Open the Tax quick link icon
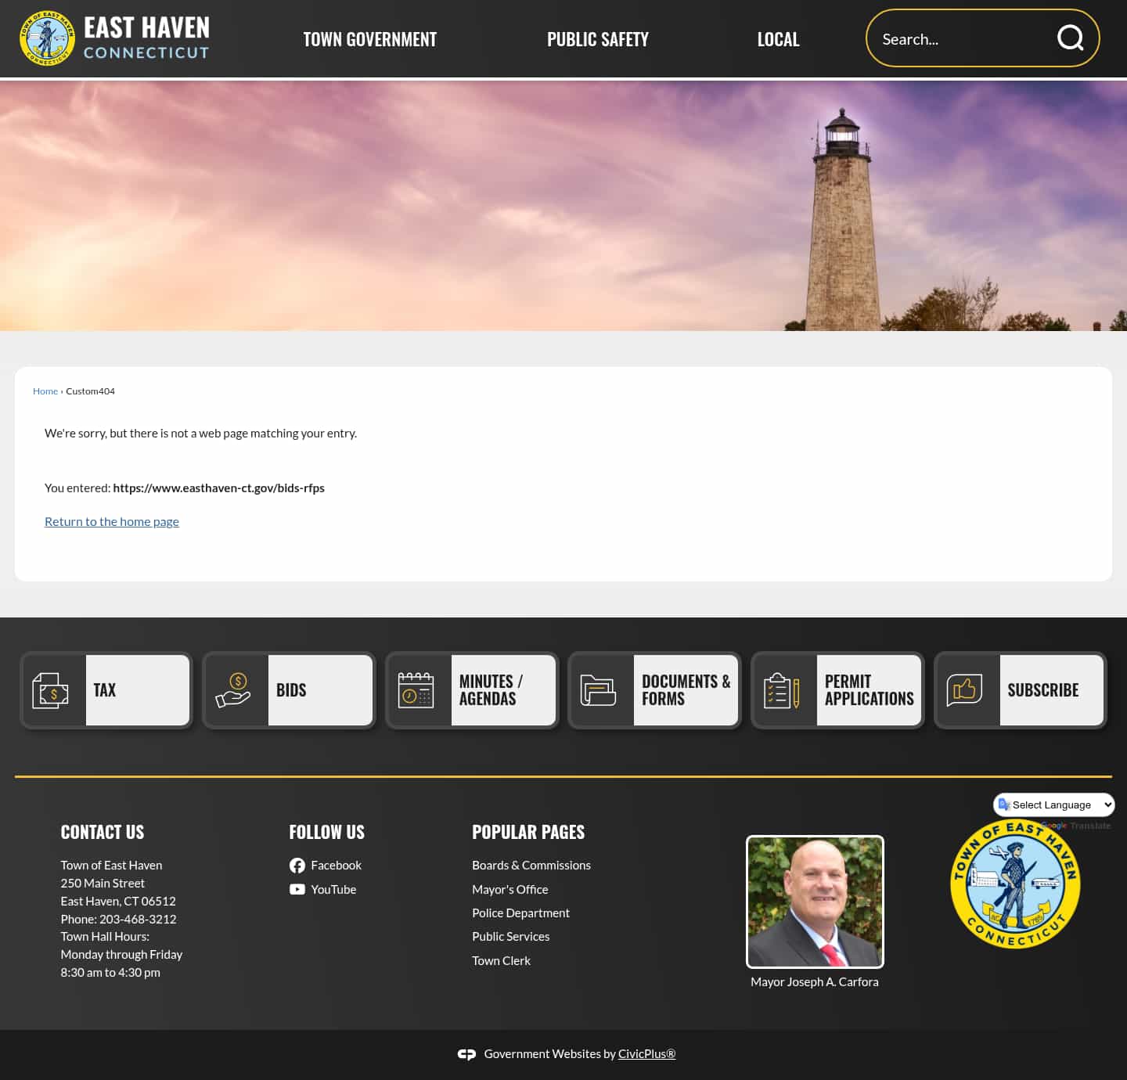The width and height of the screenshot is (1127, 1080). tap(51, 689)
